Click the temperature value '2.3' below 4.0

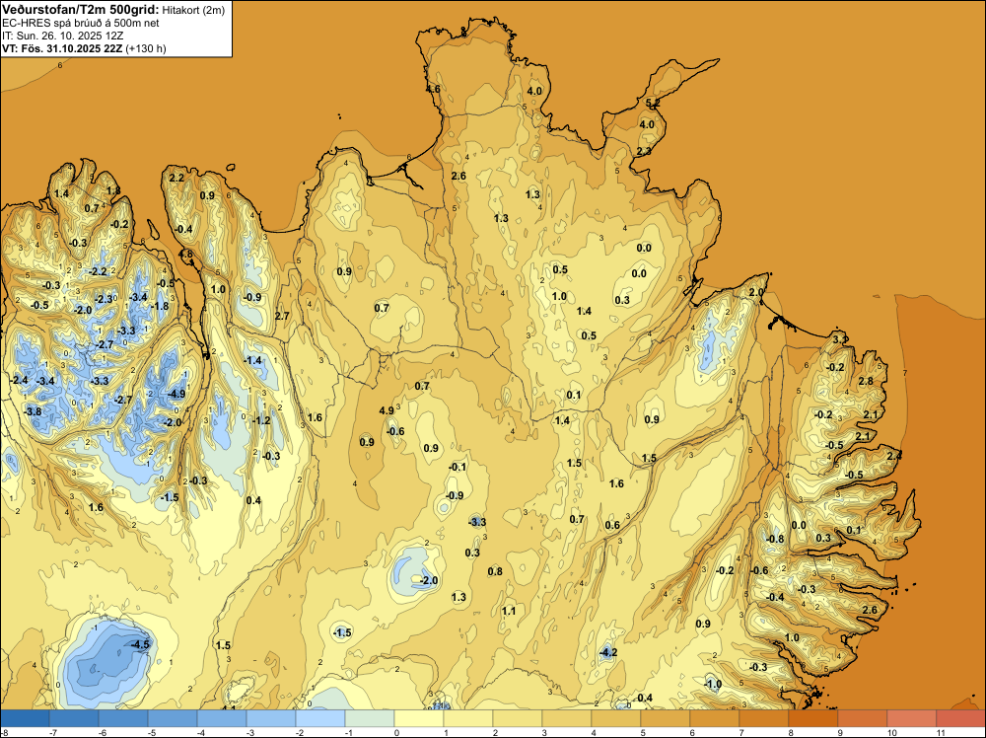[644, 151]
